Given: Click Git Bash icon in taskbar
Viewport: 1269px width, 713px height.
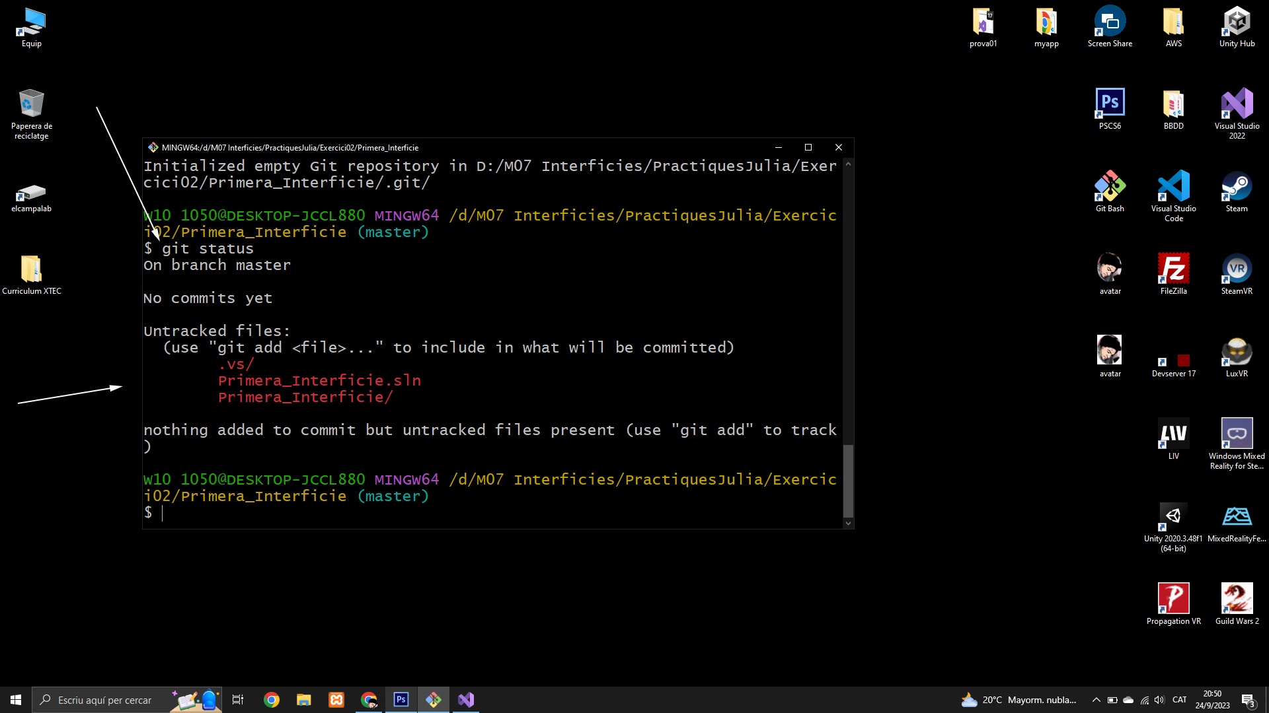Looking at the screenshot, I should (x=434, y=700).
